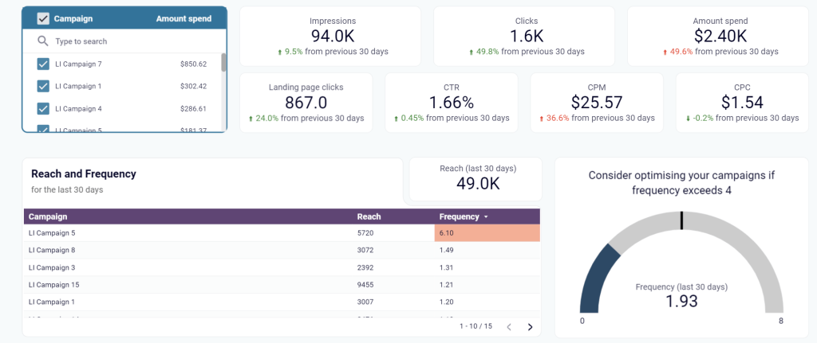
Task: Click reach value 3007 for LI Campaign 1
Action: (x=365, y=302)
